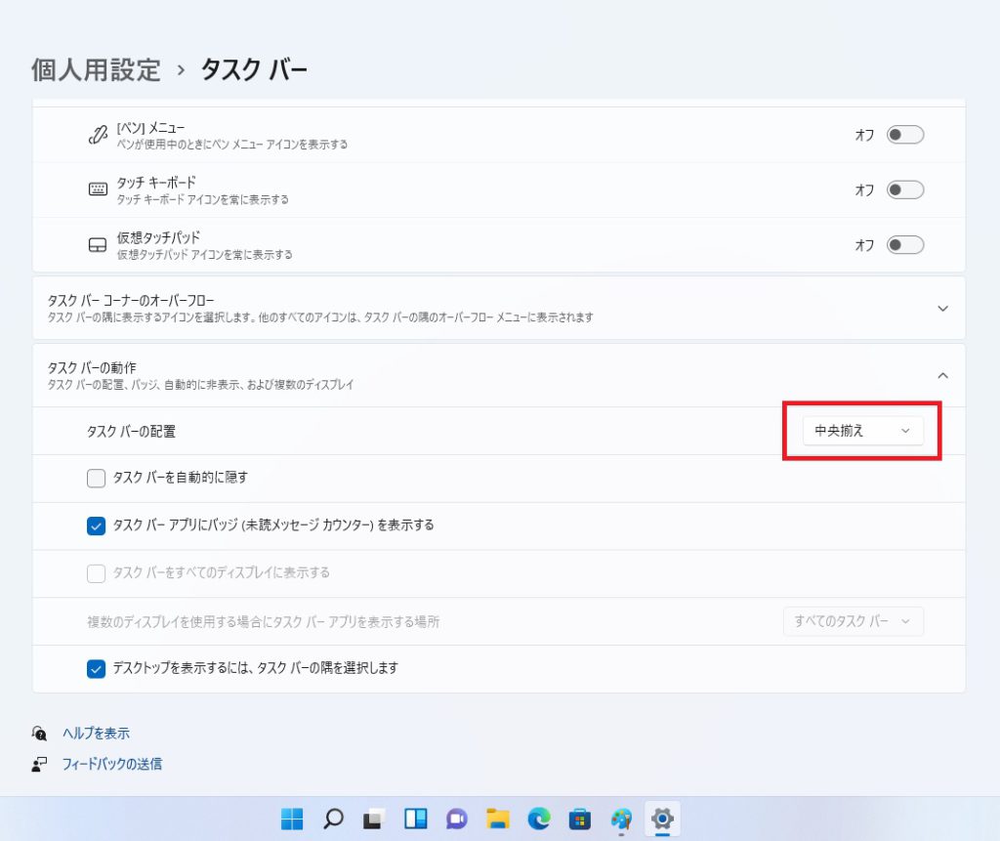The height and width of the screenshot is (841, 1000).
Task: Open the フィードバックの送信 link
Action: [x=111, y=764]
